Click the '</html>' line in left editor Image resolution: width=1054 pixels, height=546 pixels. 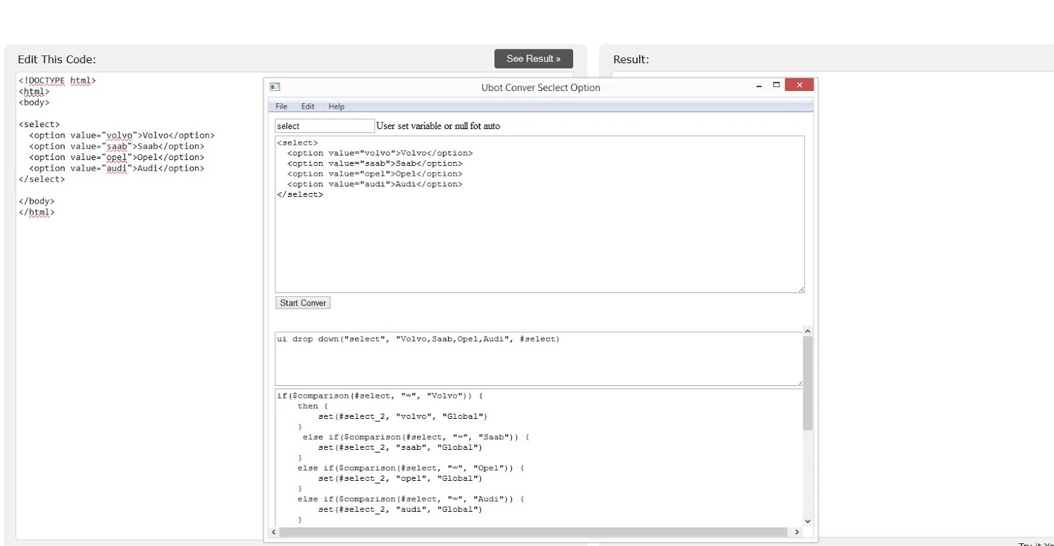pyautogui.click(x=37, y=212)
